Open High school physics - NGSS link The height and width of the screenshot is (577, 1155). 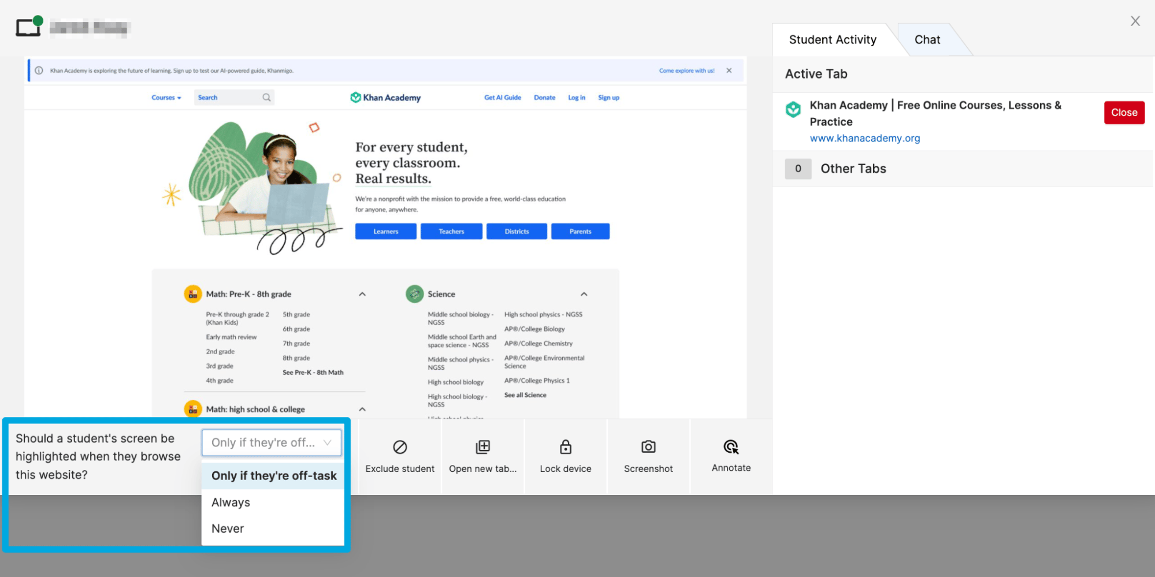[x=543, y=315]
